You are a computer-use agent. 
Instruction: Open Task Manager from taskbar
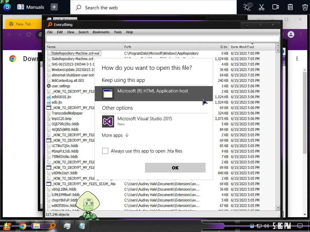click(x=67, y=226)
